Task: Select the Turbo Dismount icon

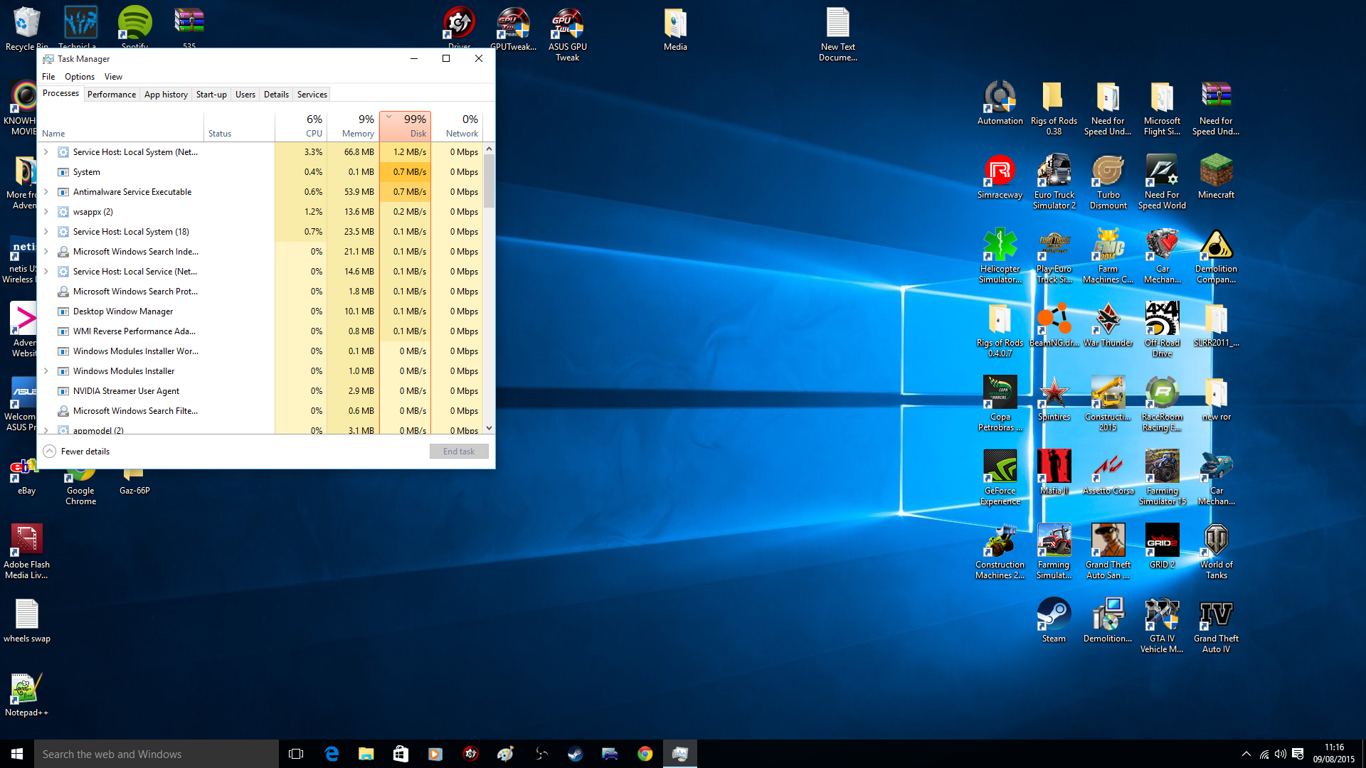Action: tap(1108, 182)
